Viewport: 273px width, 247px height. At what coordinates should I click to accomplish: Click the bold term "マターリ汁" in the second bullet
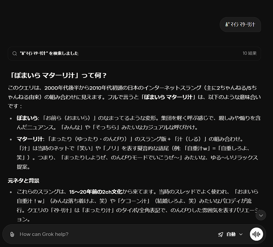tap(30, 139)
